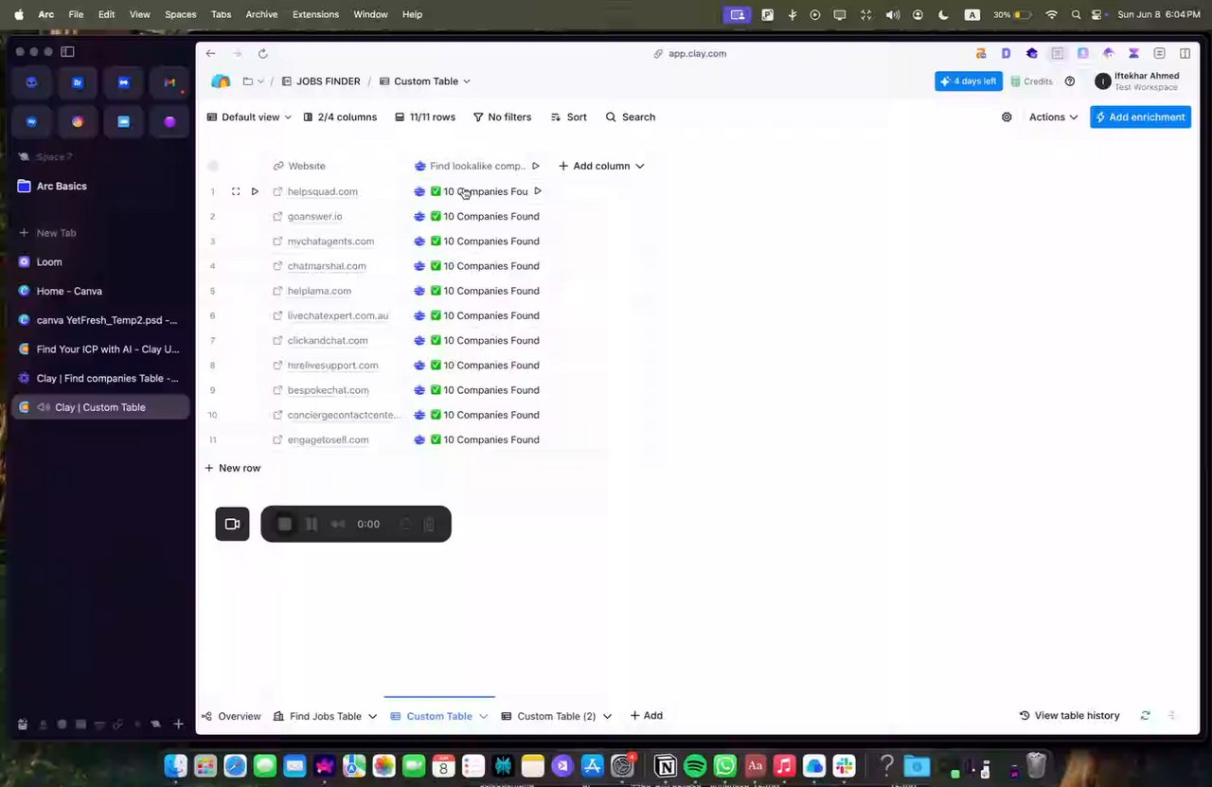Open Spotify from the Dock
Image resolution: width=1212 pixels, height=787 pixels.
695,765
